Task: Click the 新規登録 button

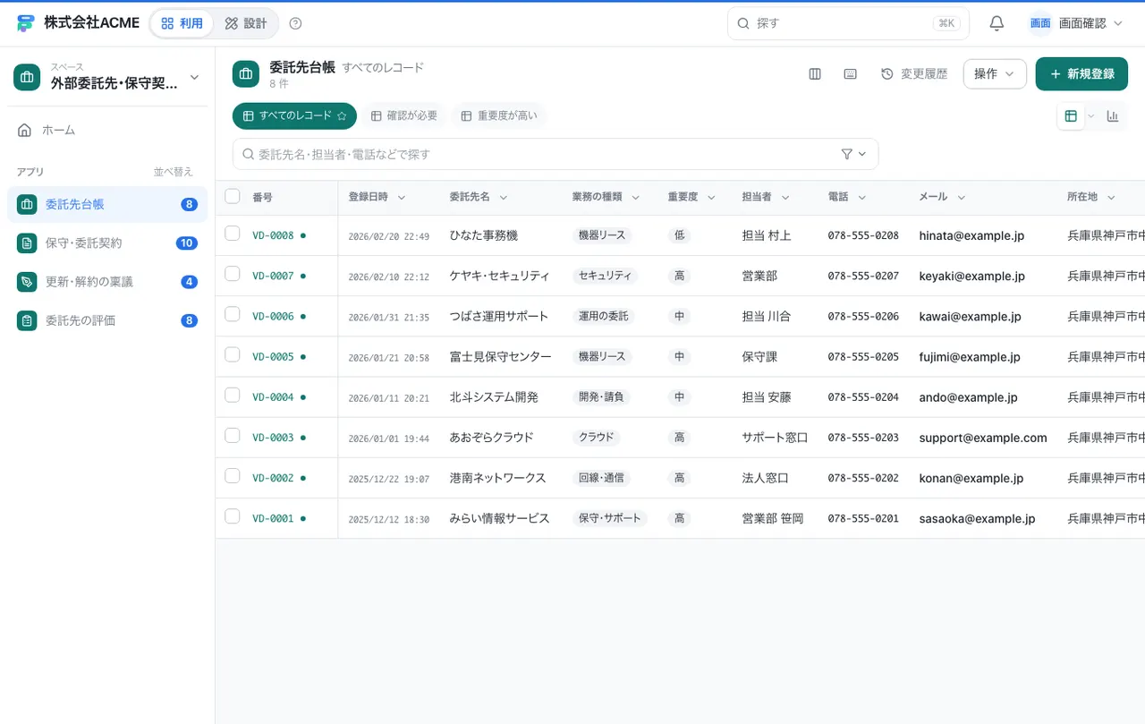Action: 1082,74
